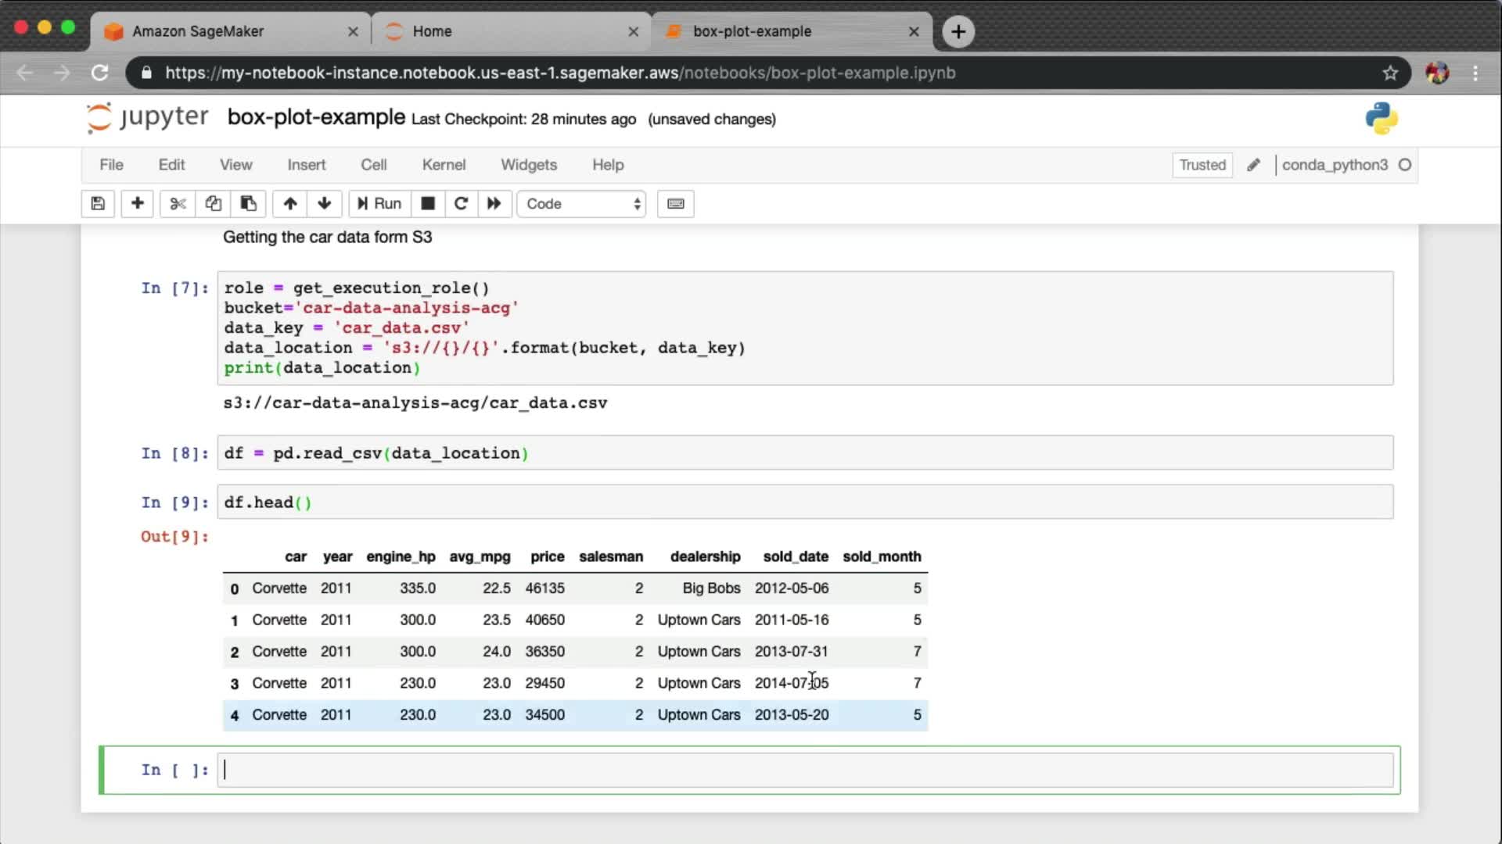This screenshot has width=1502, height=844.
Task: Toggle the Trusted notebook indicator
Action: [x=1202, y=165]
